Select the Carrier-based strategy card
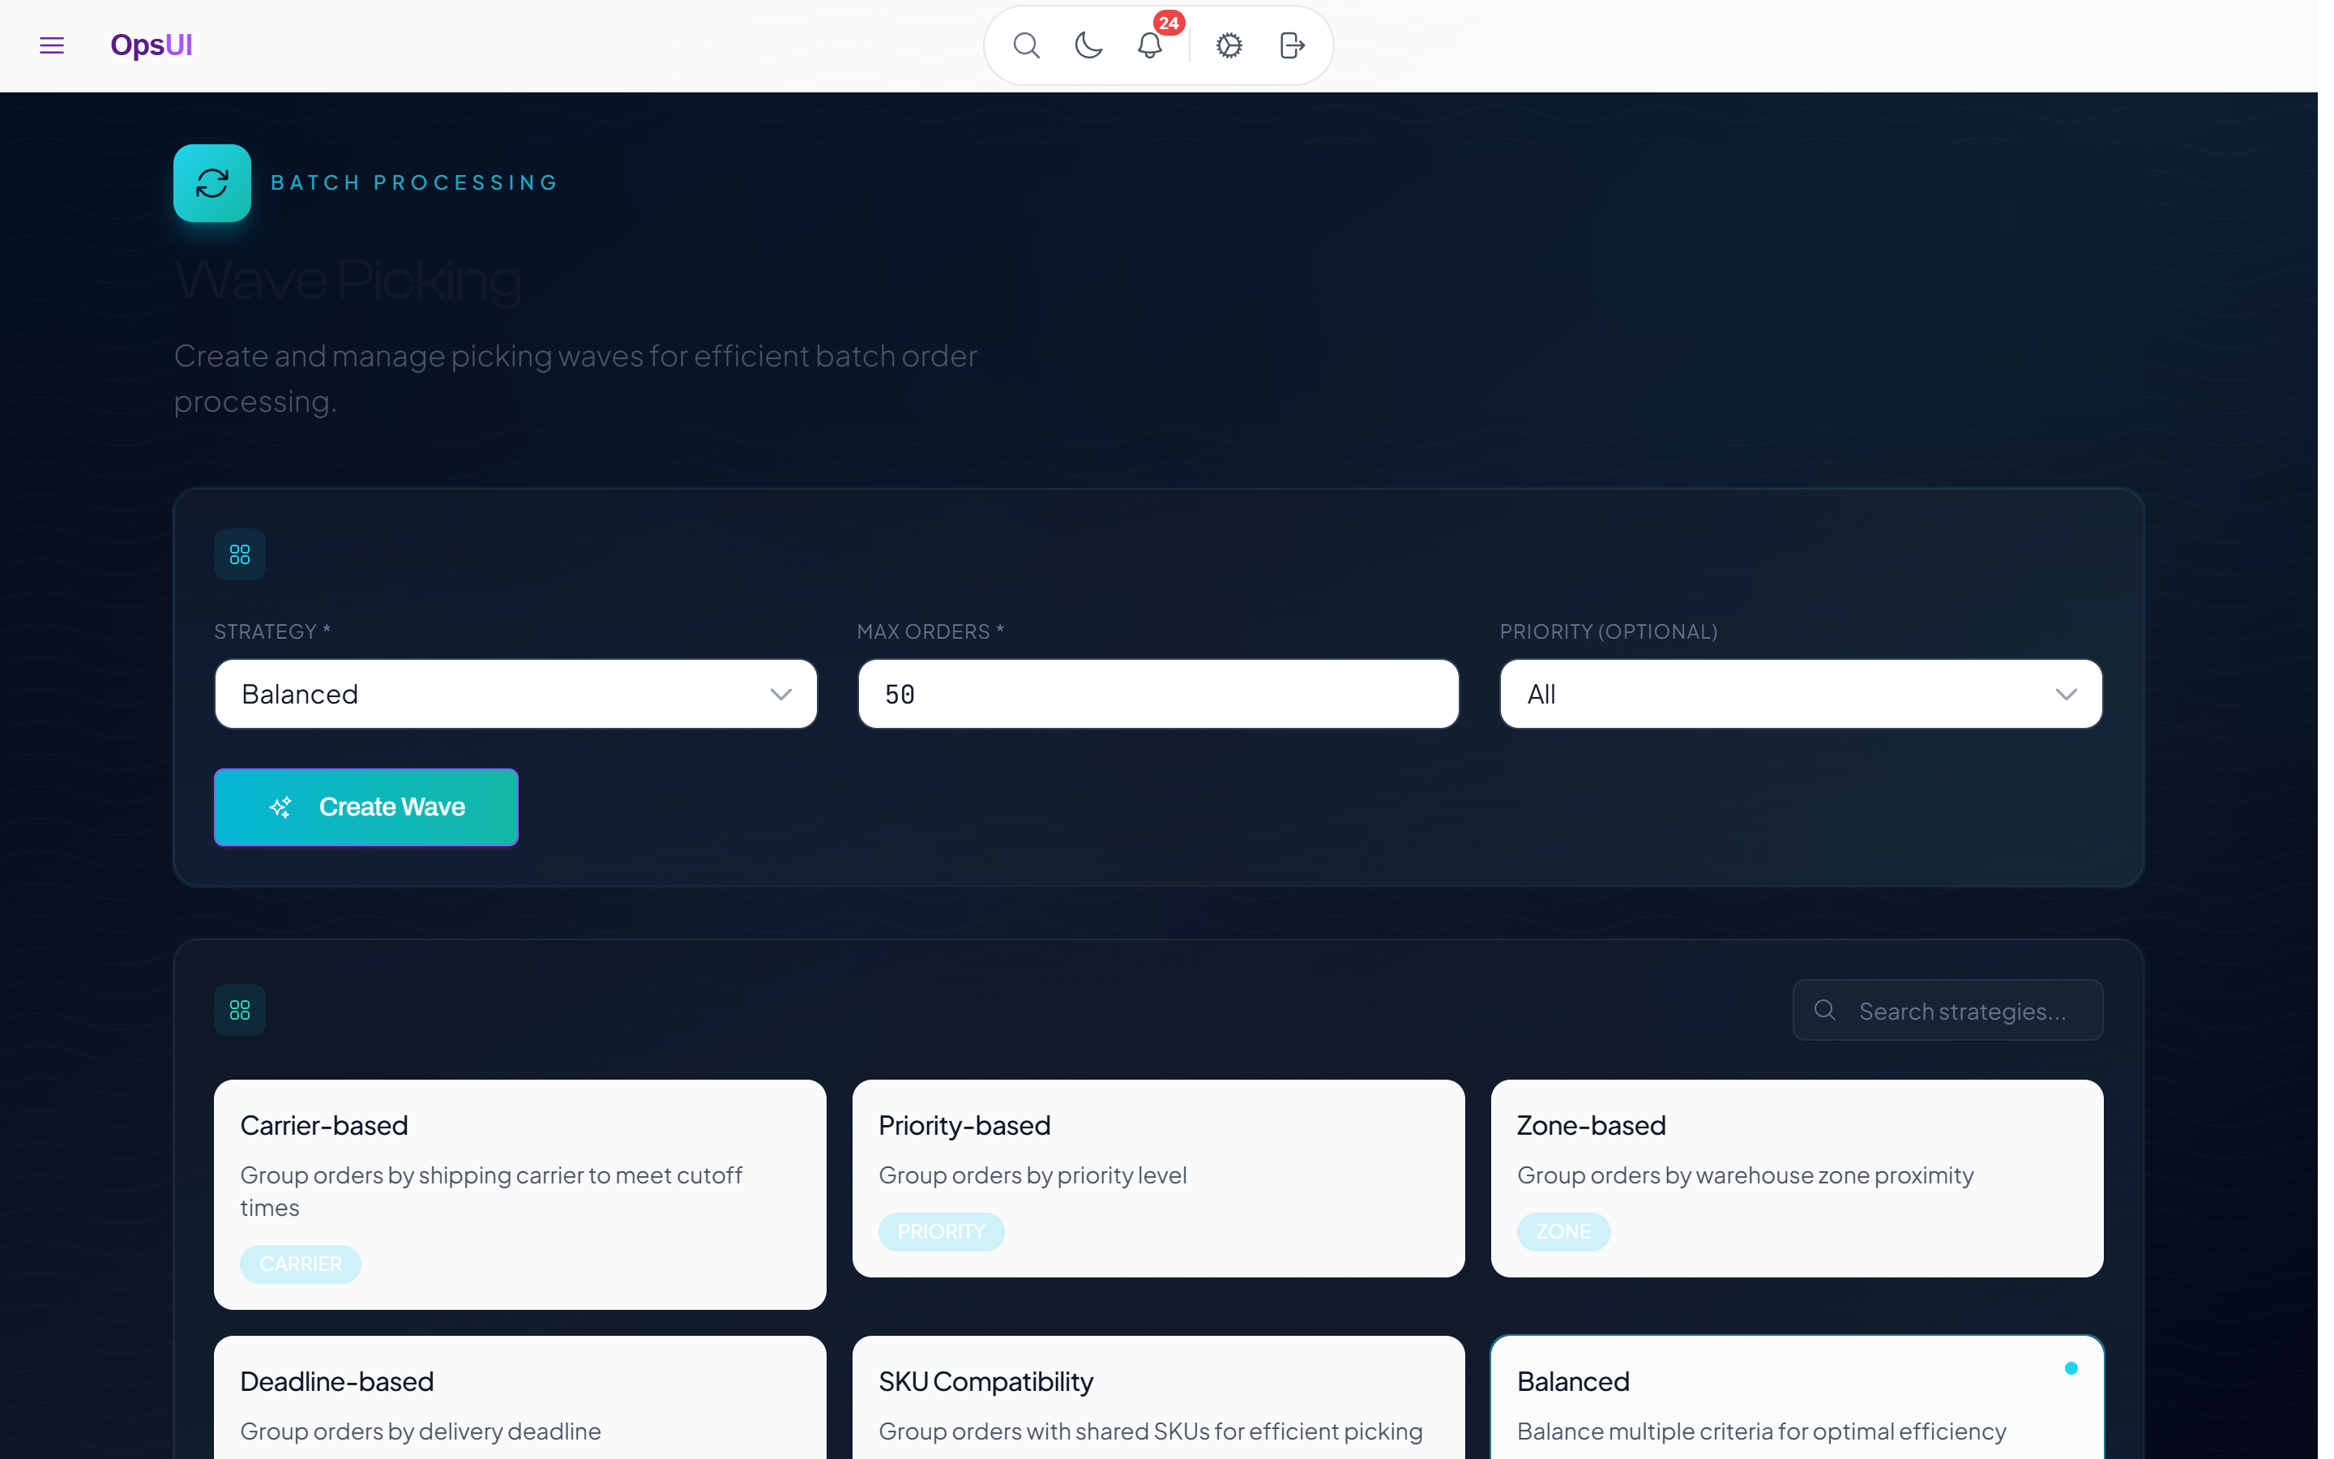 pyautogui.click(x=519, y=1195)
